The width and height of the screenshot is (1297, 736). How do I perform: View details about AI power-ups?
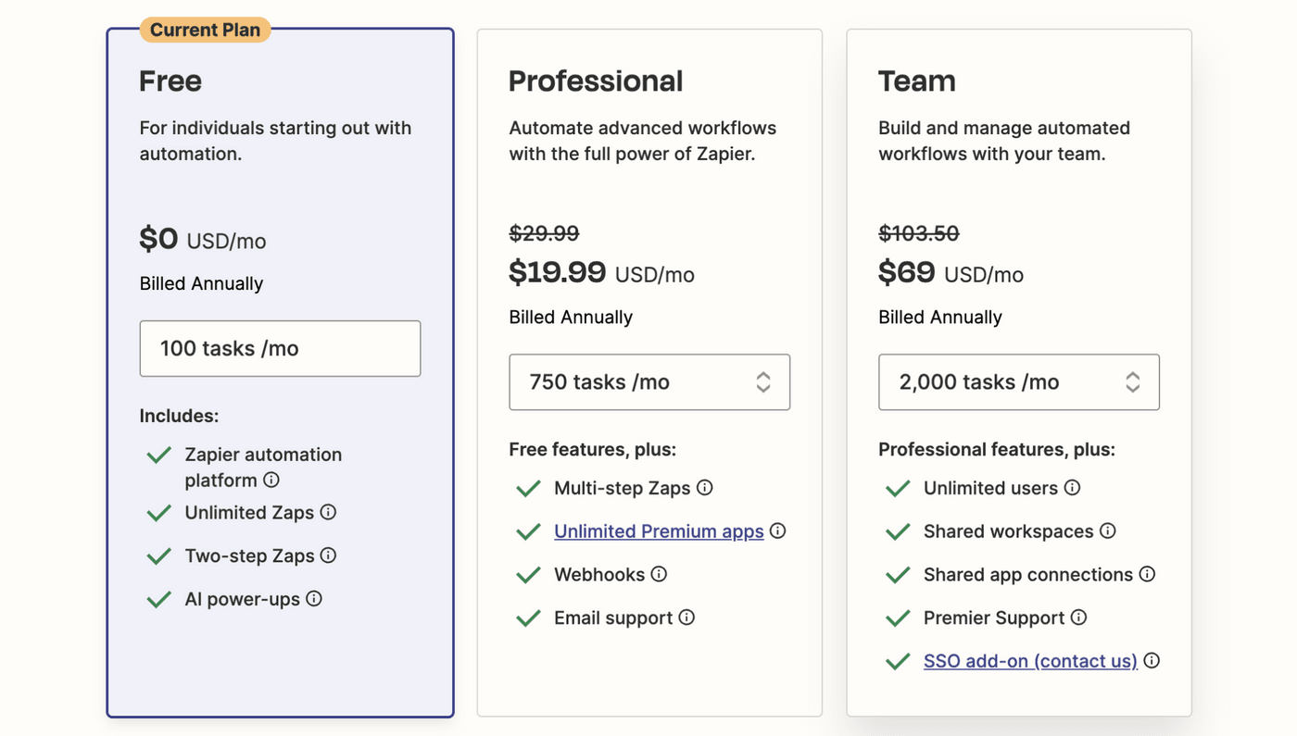tap(315, 599)
